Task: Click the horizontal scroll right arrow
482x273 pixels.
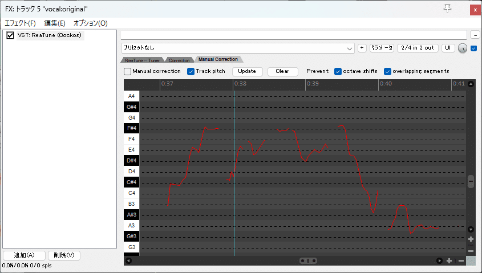Action: [439, 260]
